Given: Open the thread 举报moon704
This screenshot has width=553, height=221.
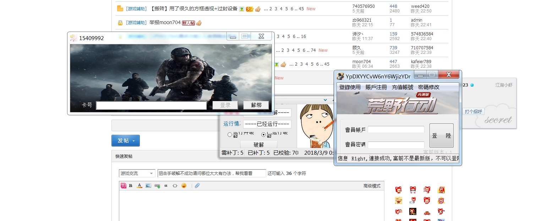Looking at the screenshot, I should 165,23.
